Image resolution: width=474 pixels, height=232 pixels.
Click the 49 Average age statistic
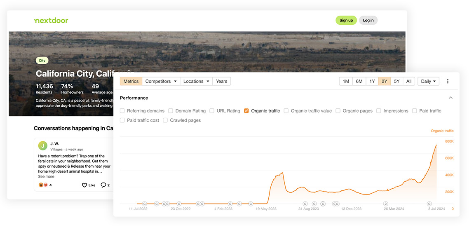(102, 89)
